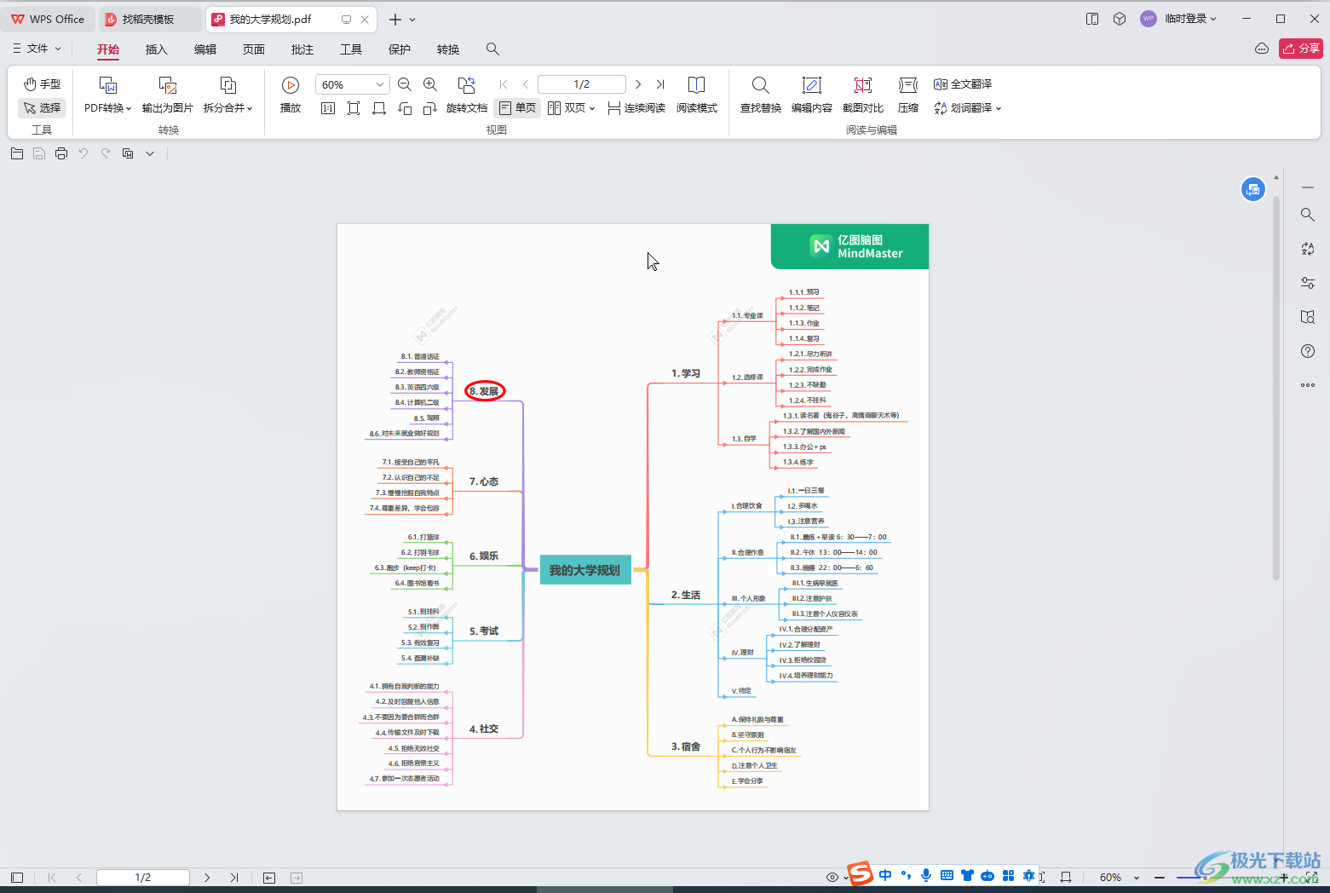Start slideshow with 播放 button
1330x893 pixels.
(x=291, y=95)
